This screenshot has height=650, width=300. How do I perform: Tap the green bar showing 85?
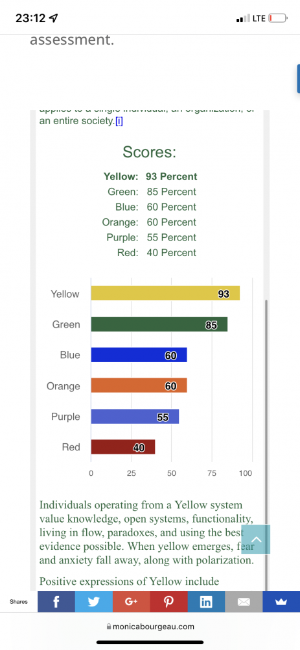coord(159,324)
